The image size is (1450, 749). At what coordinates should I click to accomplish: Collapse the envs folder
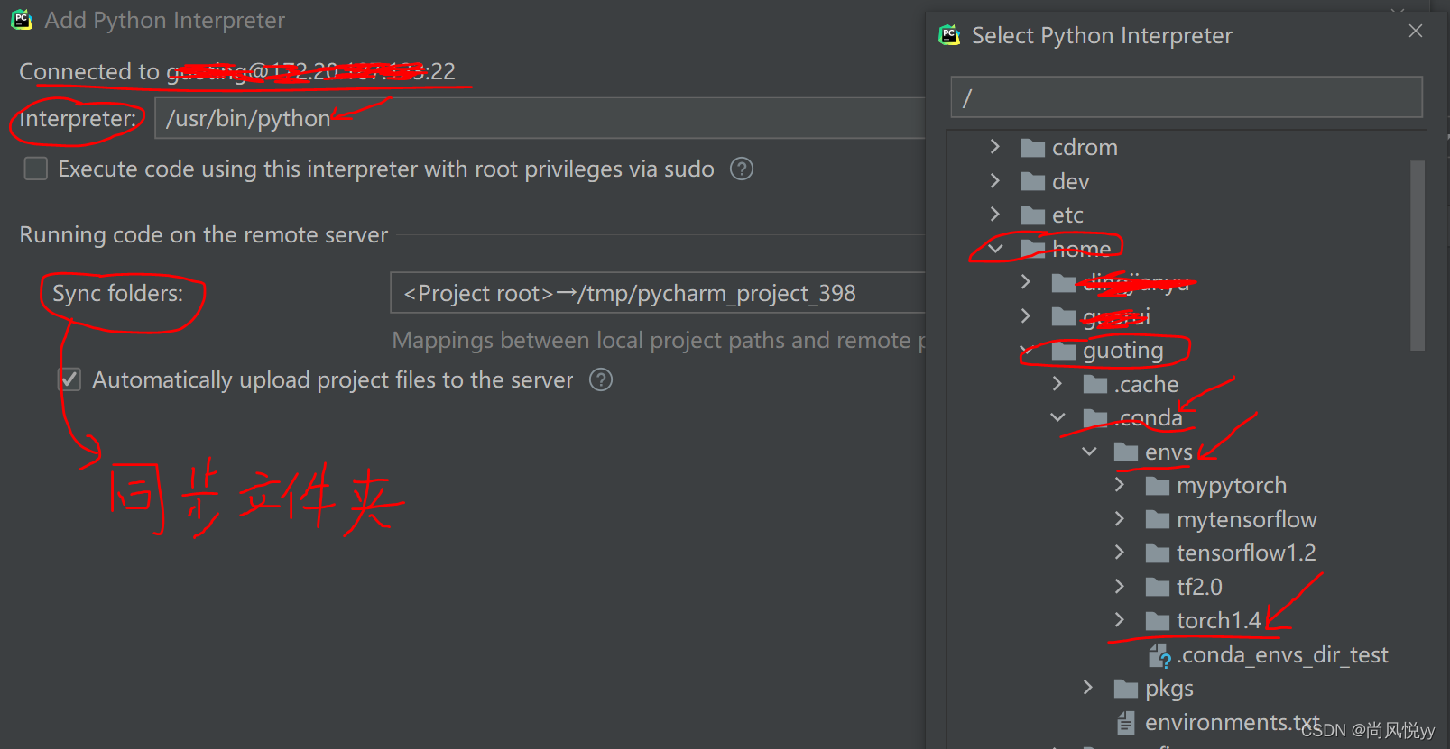click(x=1089, y=451)
